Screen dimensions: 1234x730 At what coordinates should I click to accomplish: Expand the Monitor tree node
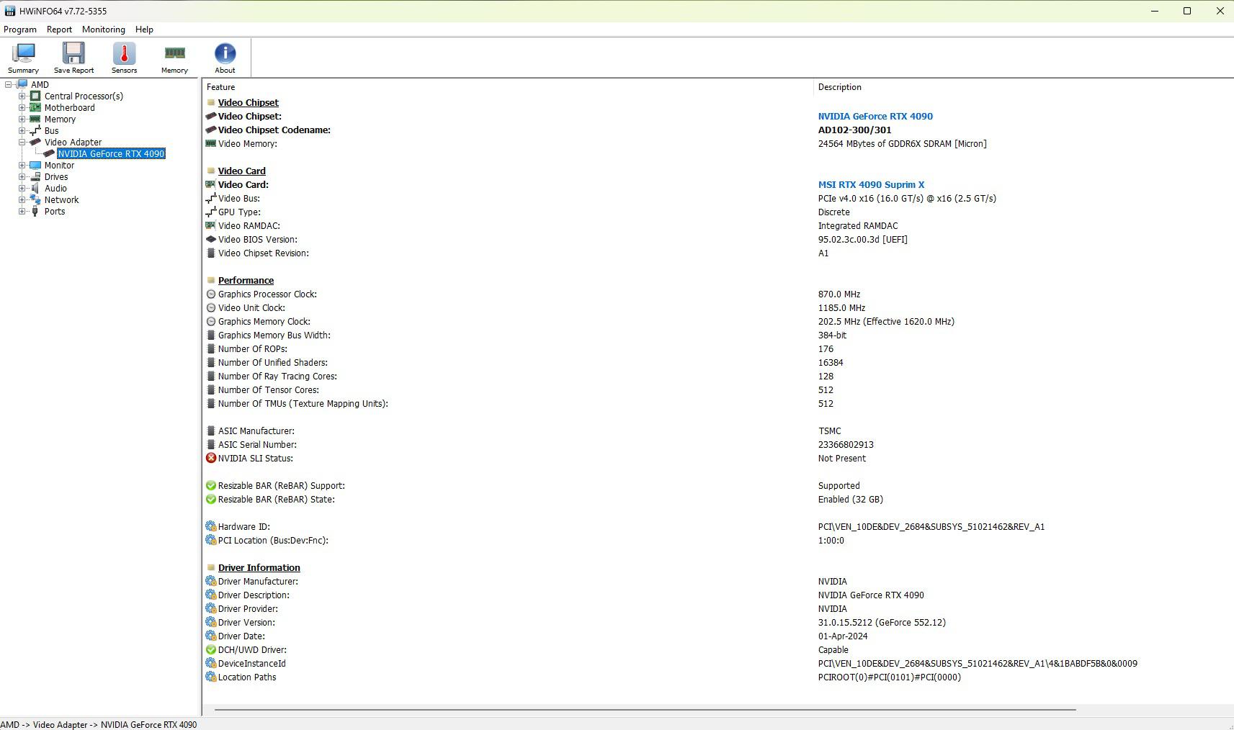click(22, 165)
